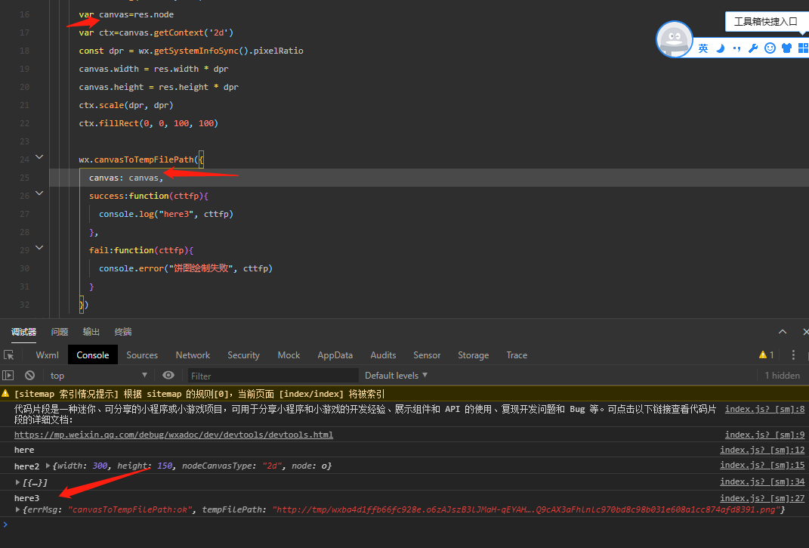Open the Audits tab
809x548 pixels.
pyautogui.click(x=383, y=354)
